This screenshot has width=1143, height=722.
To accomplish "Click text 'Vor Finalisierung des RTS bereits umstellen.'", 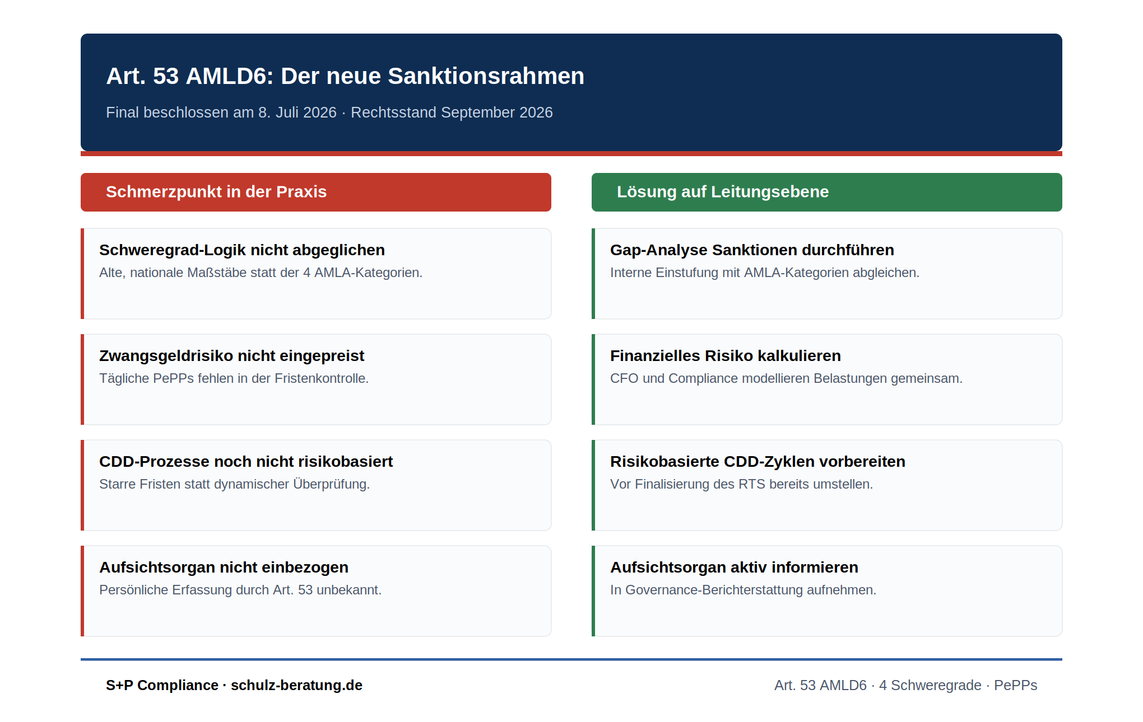I will point(742,484).
